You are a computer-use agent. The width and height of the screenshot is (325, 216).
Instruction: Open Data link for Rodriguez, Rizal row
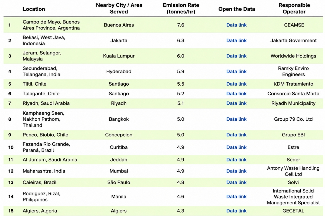(x=236, y=197)
